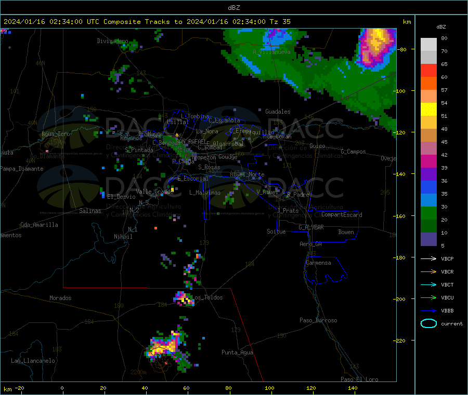468x395 pixels.
Task: Click the 'Aero_GA' map label
Action: pyautogui.click(x=310, y=244)
